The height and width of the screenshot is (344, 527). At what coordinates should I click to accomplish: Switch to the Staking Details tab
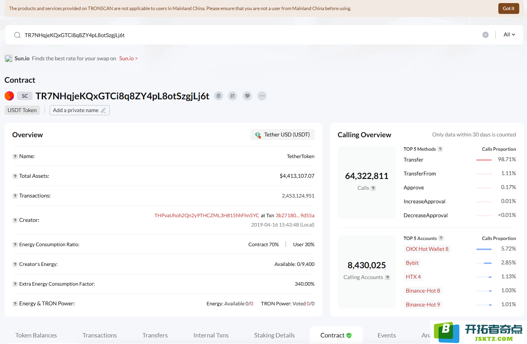[274, 335]
